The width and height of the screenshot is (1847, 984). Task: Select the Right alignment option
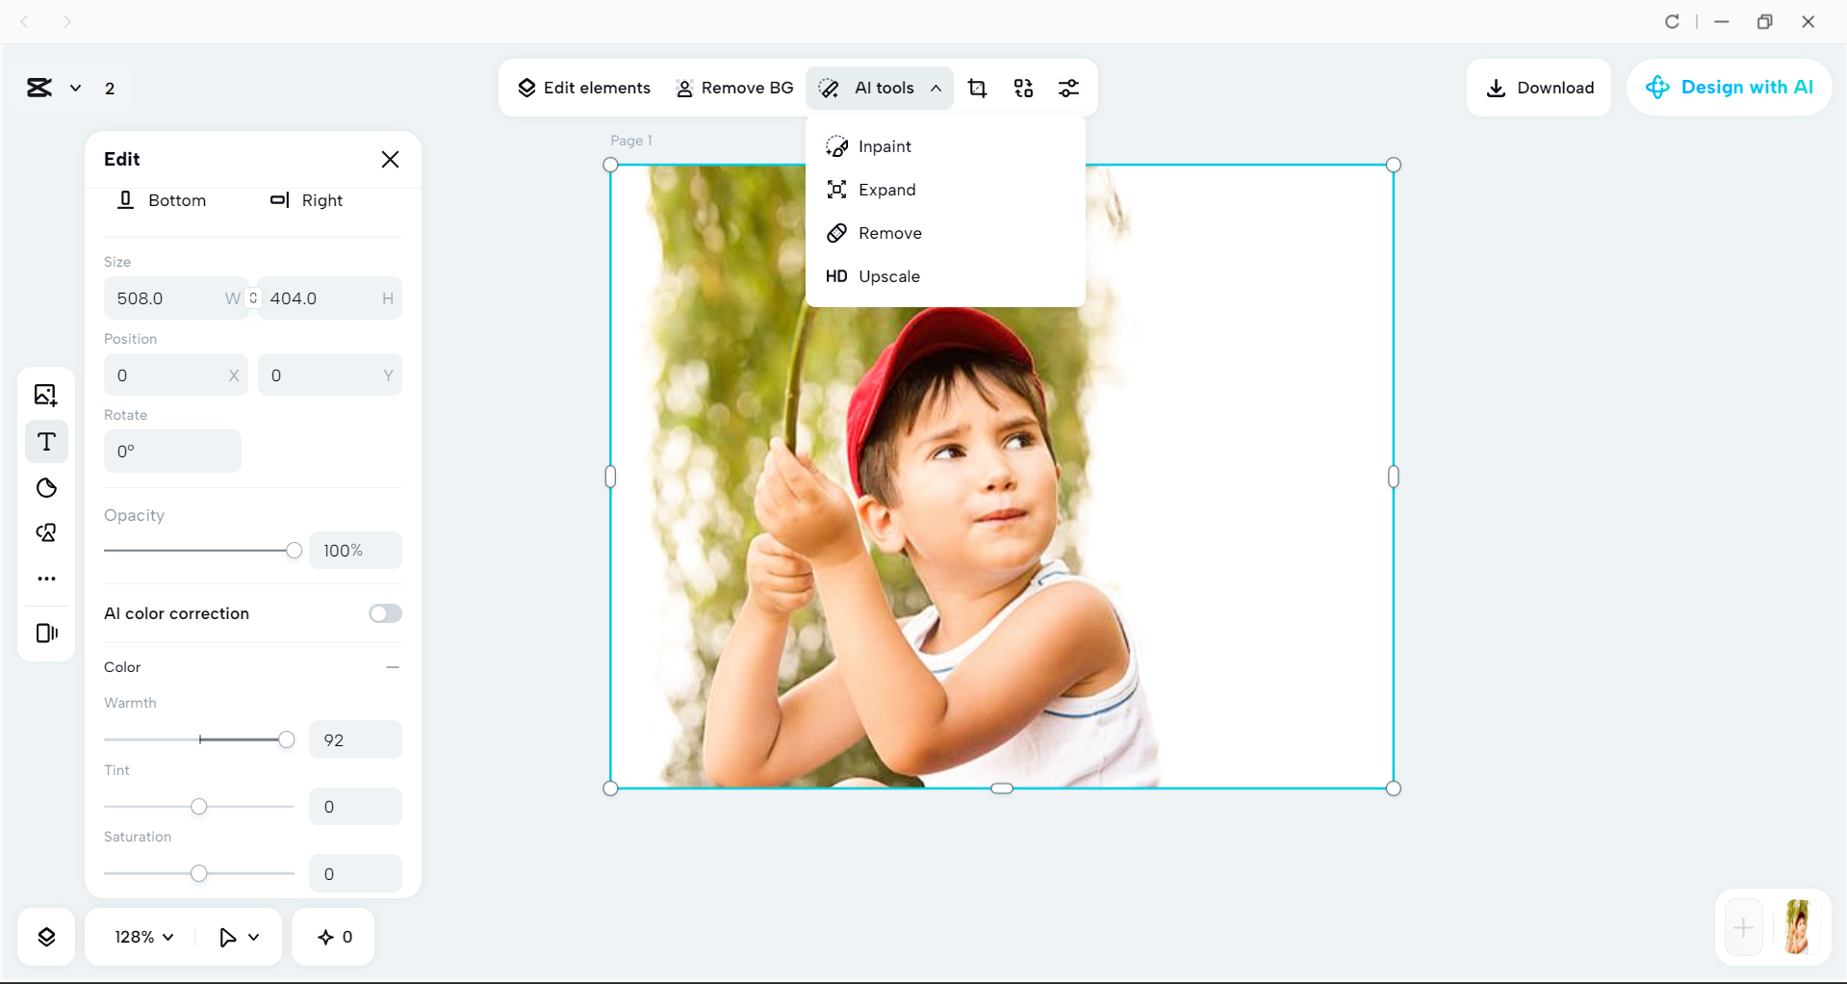click(x=306, y=200)
